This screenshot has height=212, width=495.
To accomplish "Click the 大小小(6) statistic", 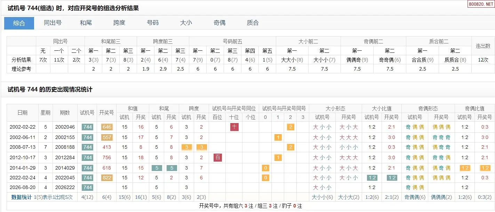I will (322, 197).
